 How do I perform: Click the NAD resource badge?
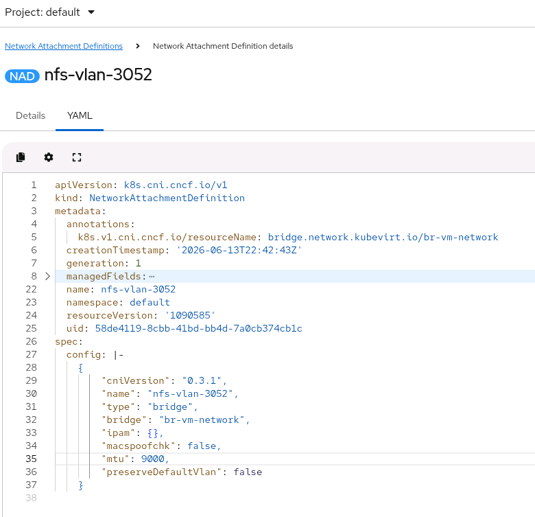(22, 76)
